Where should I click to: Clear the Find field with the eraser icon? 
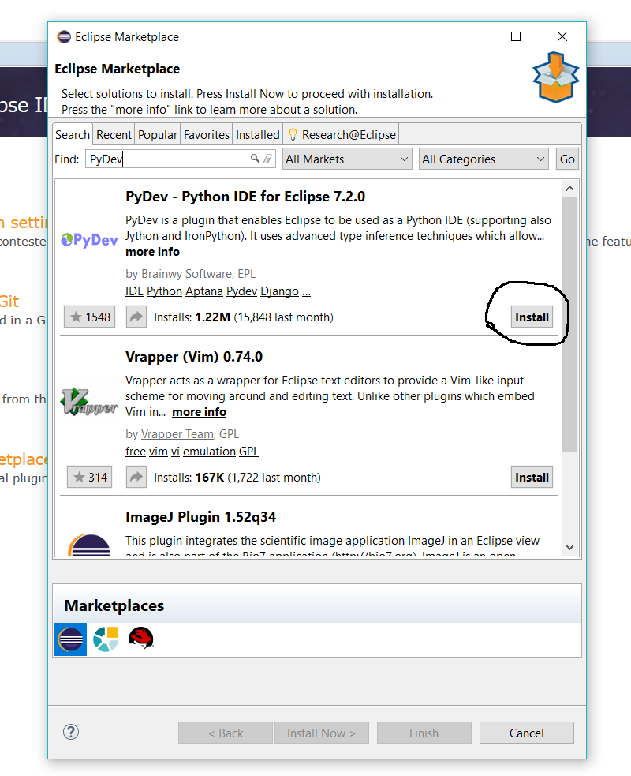pyautogui.click(x=268, y=159)
